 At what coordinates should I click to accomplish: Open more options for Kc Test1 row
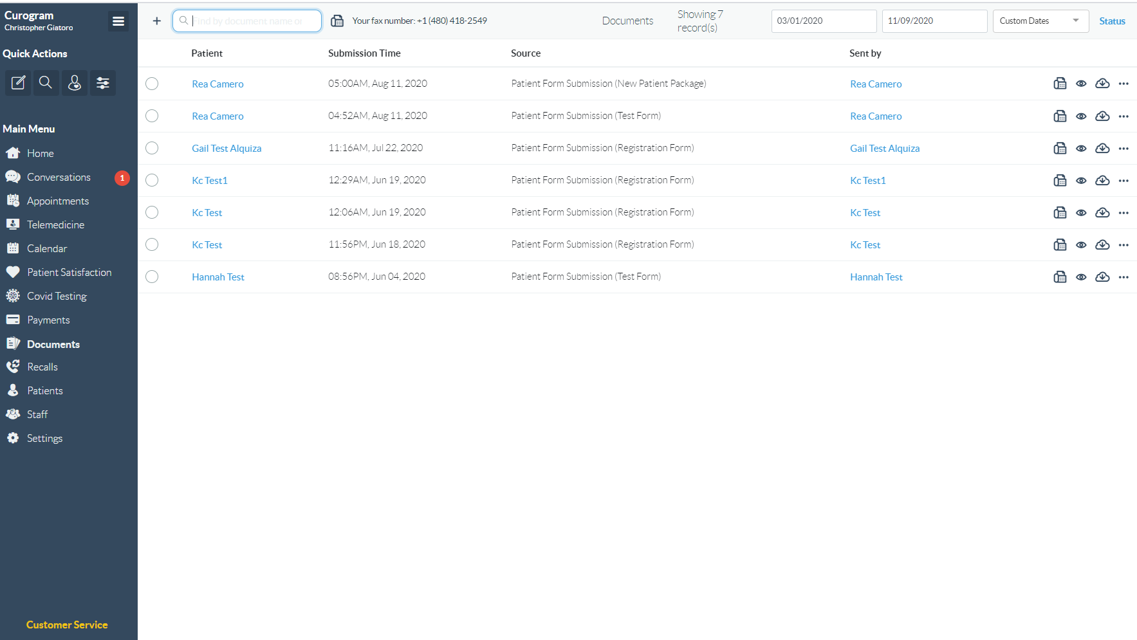coord(1123,181)
